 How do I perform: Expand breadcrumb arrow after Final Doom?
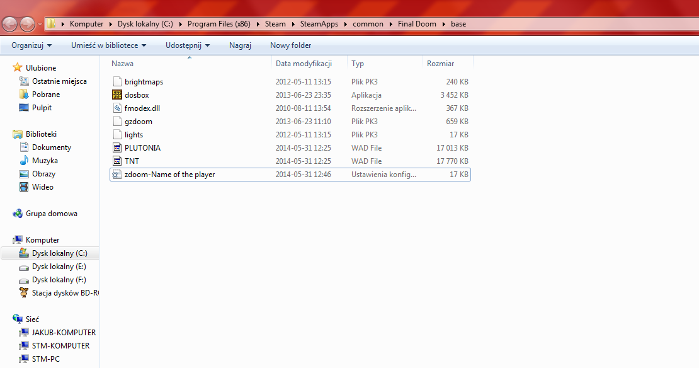(x=443, y=24)
